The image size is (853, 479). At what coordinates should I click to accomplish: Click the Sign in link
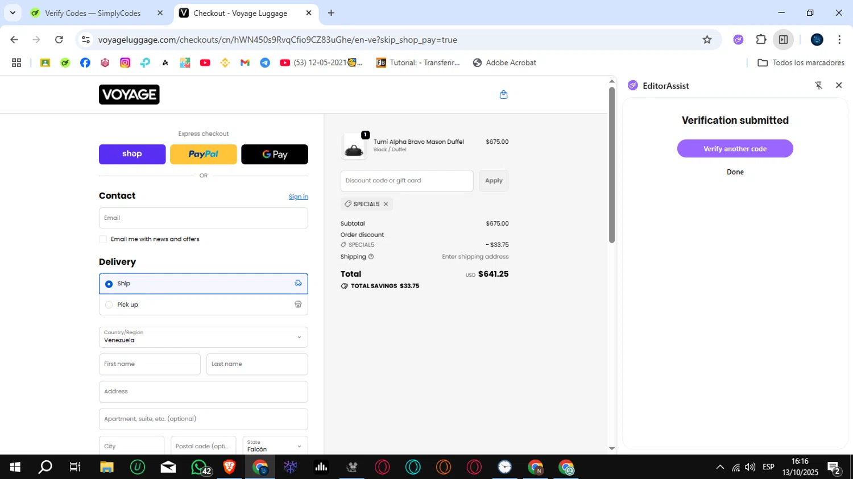(x=298, y=197)
